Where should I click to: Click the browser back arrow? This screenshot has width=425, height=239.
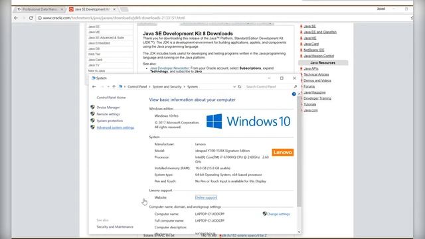(16, 18)
